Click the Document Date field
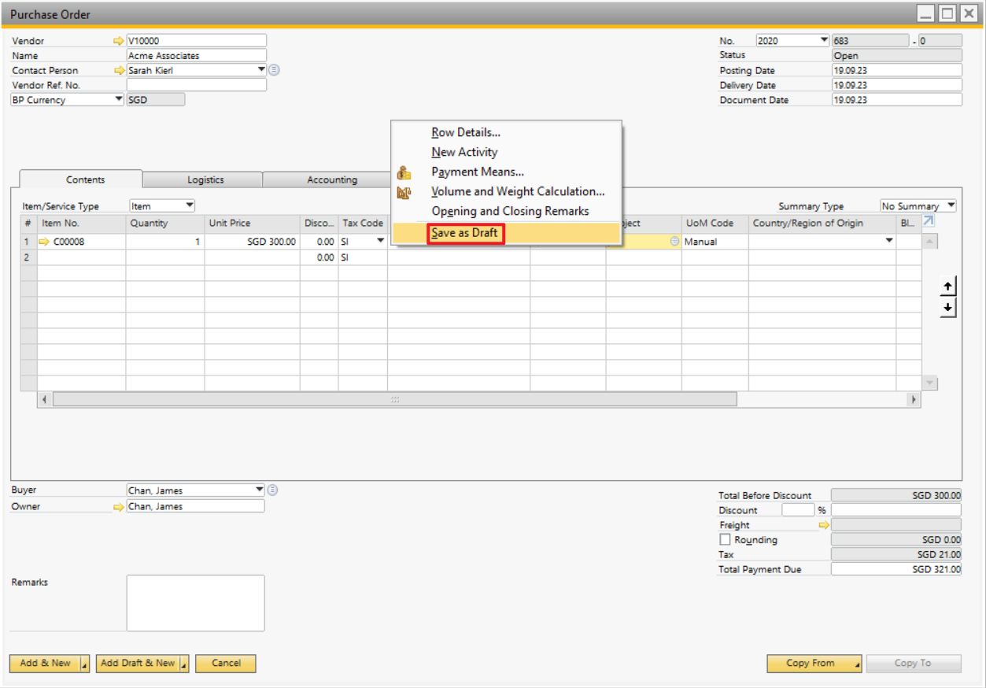 (896, 100)
